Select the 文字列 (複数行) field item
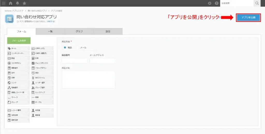Image resolution: width=265 pixels, height=134 pixels. click(x=42, y=53)
